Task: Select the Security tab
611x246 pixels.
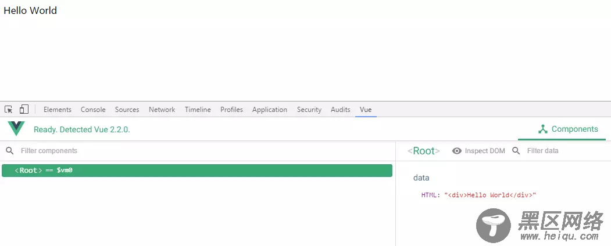Action: (x=309, y=110)
